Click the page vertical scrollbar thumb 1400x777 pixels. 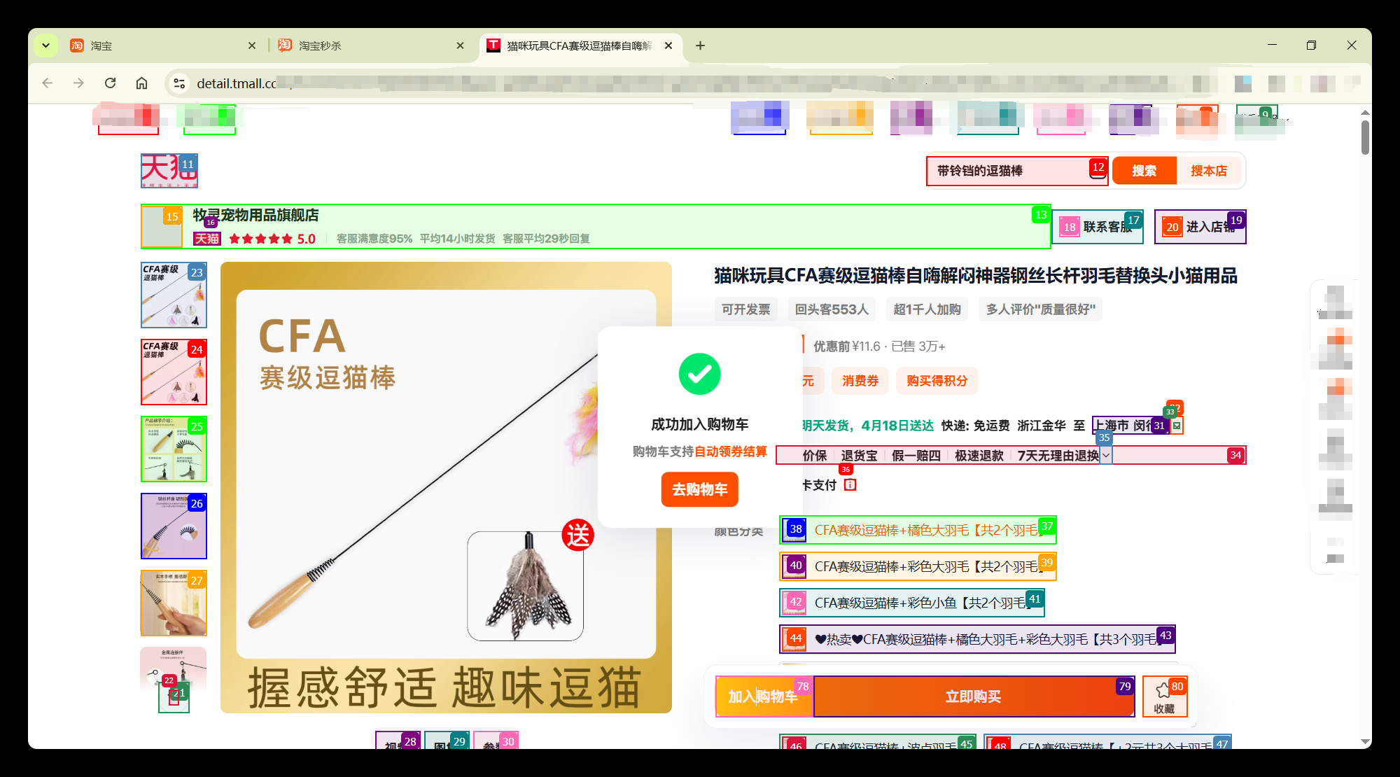1365,138
